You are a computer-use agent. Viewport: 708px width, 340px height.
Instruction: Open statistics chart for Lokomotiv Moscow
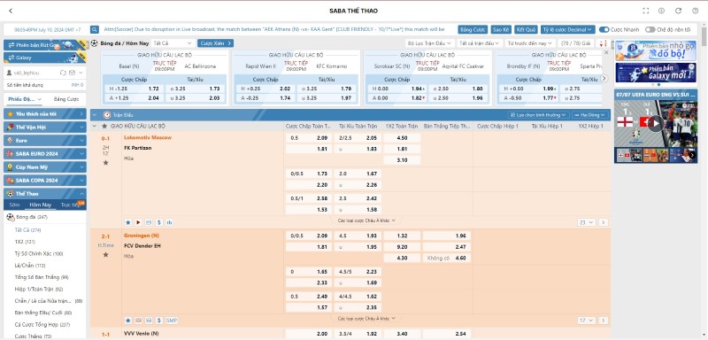pyautogui.click(x=169, y=222)
